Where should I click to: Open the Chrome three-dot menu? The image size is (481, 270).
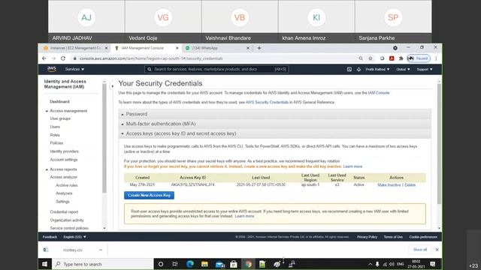point(436,58)
